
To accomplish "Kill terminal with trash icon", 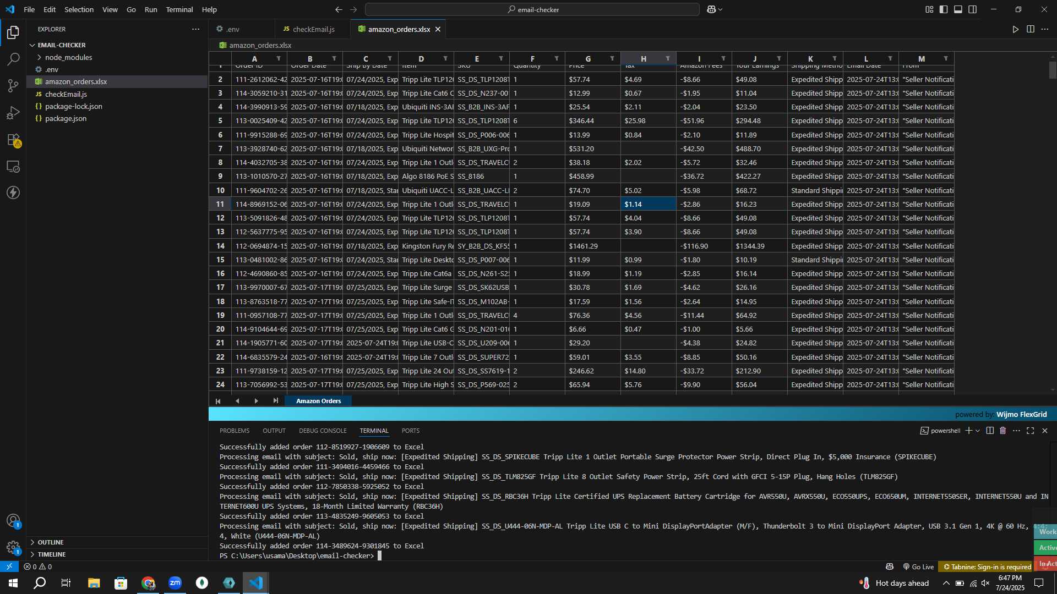I will coord(1003,431).
